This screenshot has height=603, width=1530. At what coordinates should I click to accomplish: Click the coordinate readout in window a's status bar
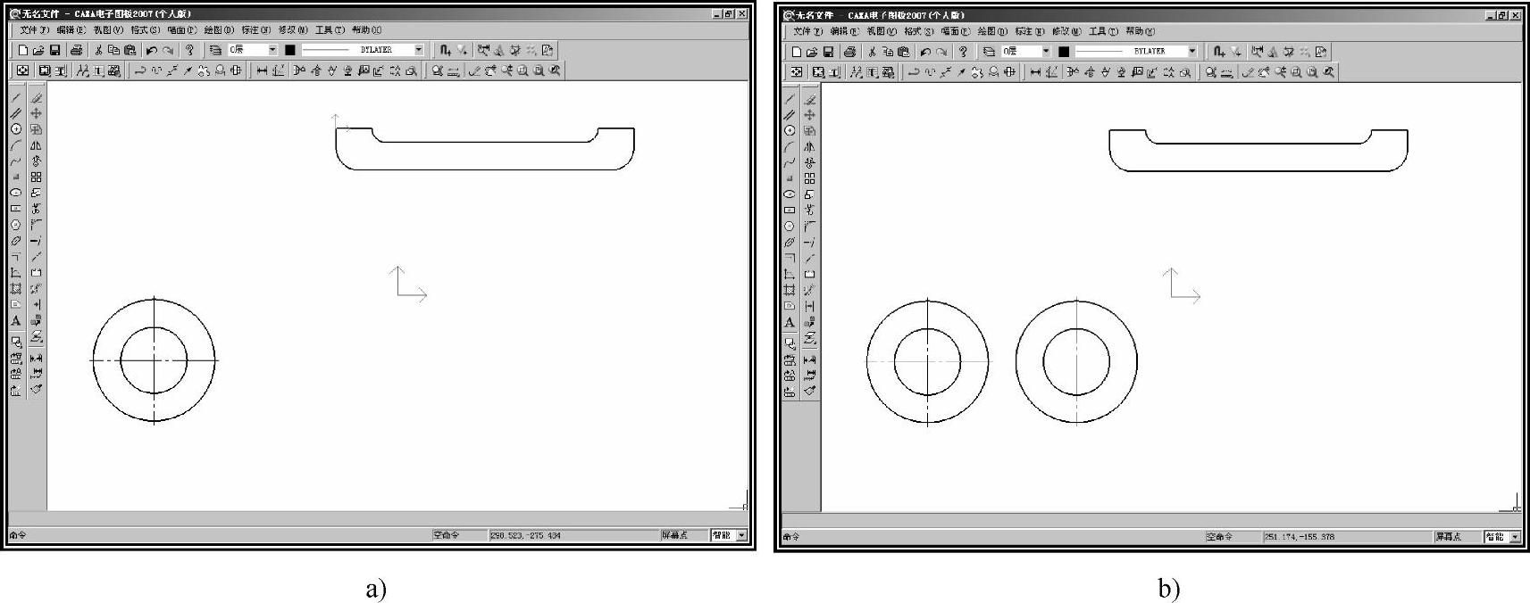[x=572, y=535]
